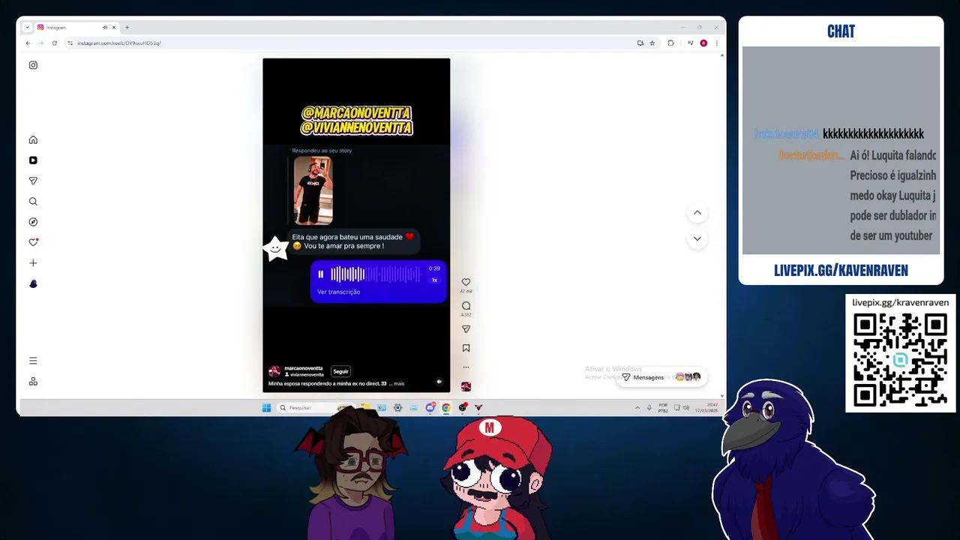Open the viviannenoventta collaborator link
The image size is (960, 540).
(307, 374)
